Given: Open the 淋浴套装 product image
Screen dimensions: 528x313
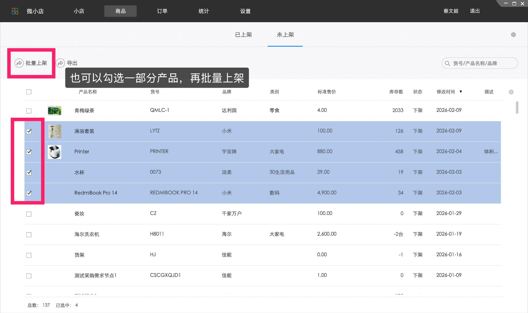Looking at the screenshot, I should pos(55,131).
